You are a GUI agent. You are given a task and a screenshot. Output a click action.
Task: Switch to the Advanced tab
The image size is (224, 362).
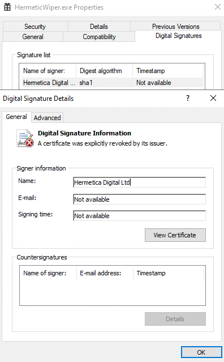pos(48,118)
